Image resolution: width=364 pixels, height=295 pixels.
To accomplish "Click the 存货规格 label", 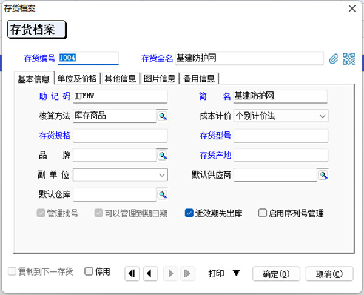I will [55, 136].
